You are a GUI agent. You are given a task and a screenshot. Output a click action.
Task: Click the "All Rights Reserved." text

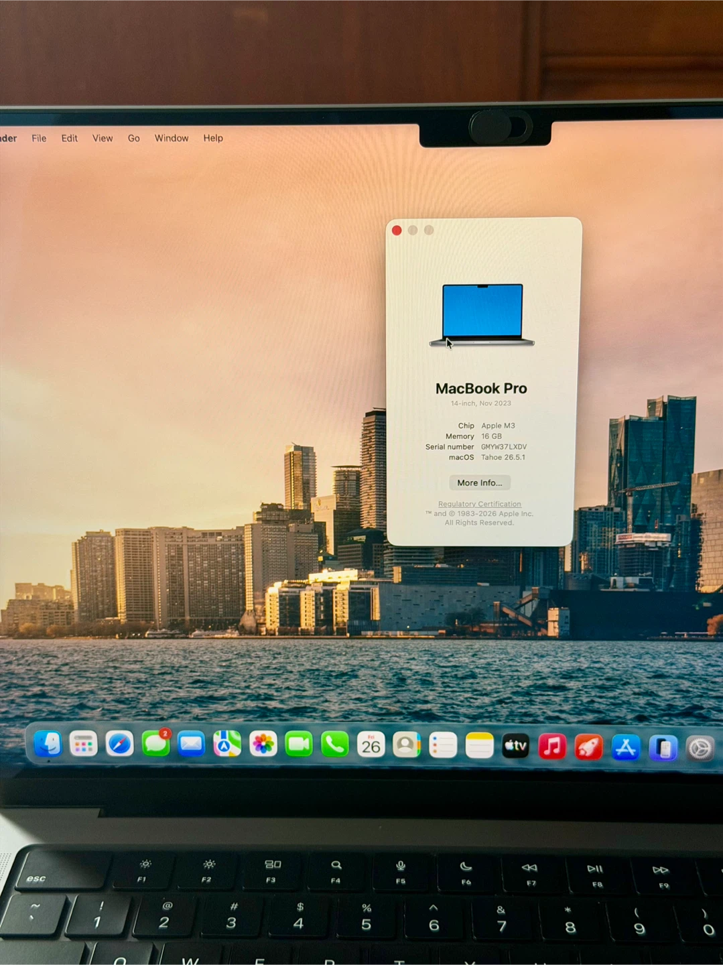tap(480, 523)
